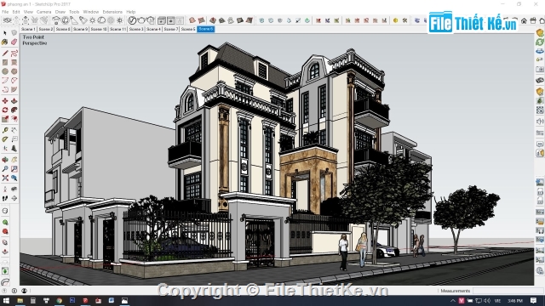Image resolution: width=545 pixels, height=306 pixels.
Task: Select the 3 Point Arc tool
Action: (5, 89)
